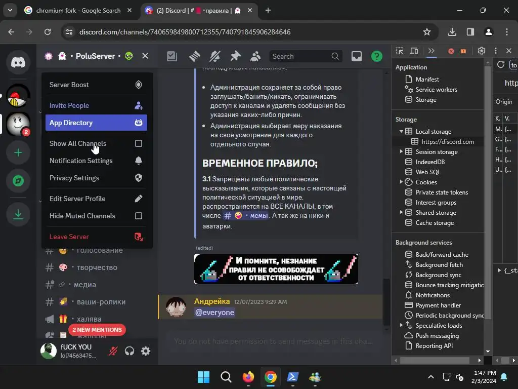Screen dimensions: 518x389
Task: Open the творчество channel
Action: (97, 267)
